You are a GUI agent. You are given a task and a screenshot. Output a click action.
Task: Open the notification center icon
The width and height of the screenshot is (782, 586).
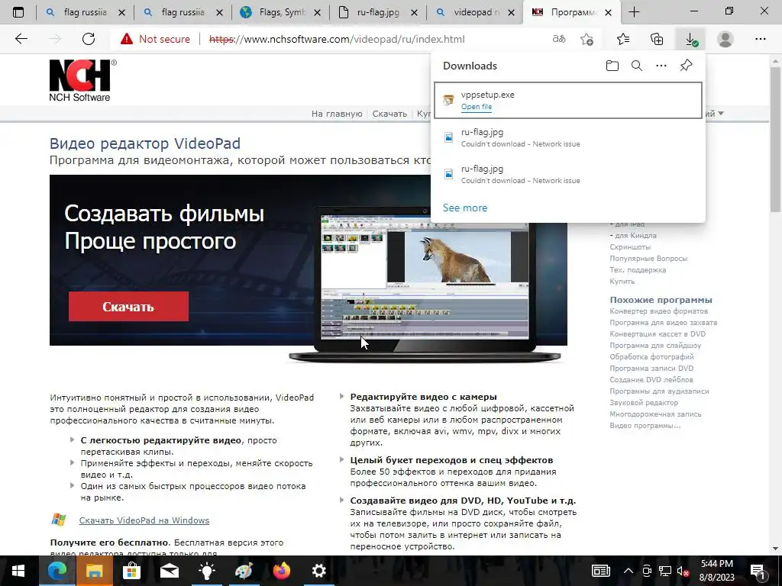pos(758,571)
